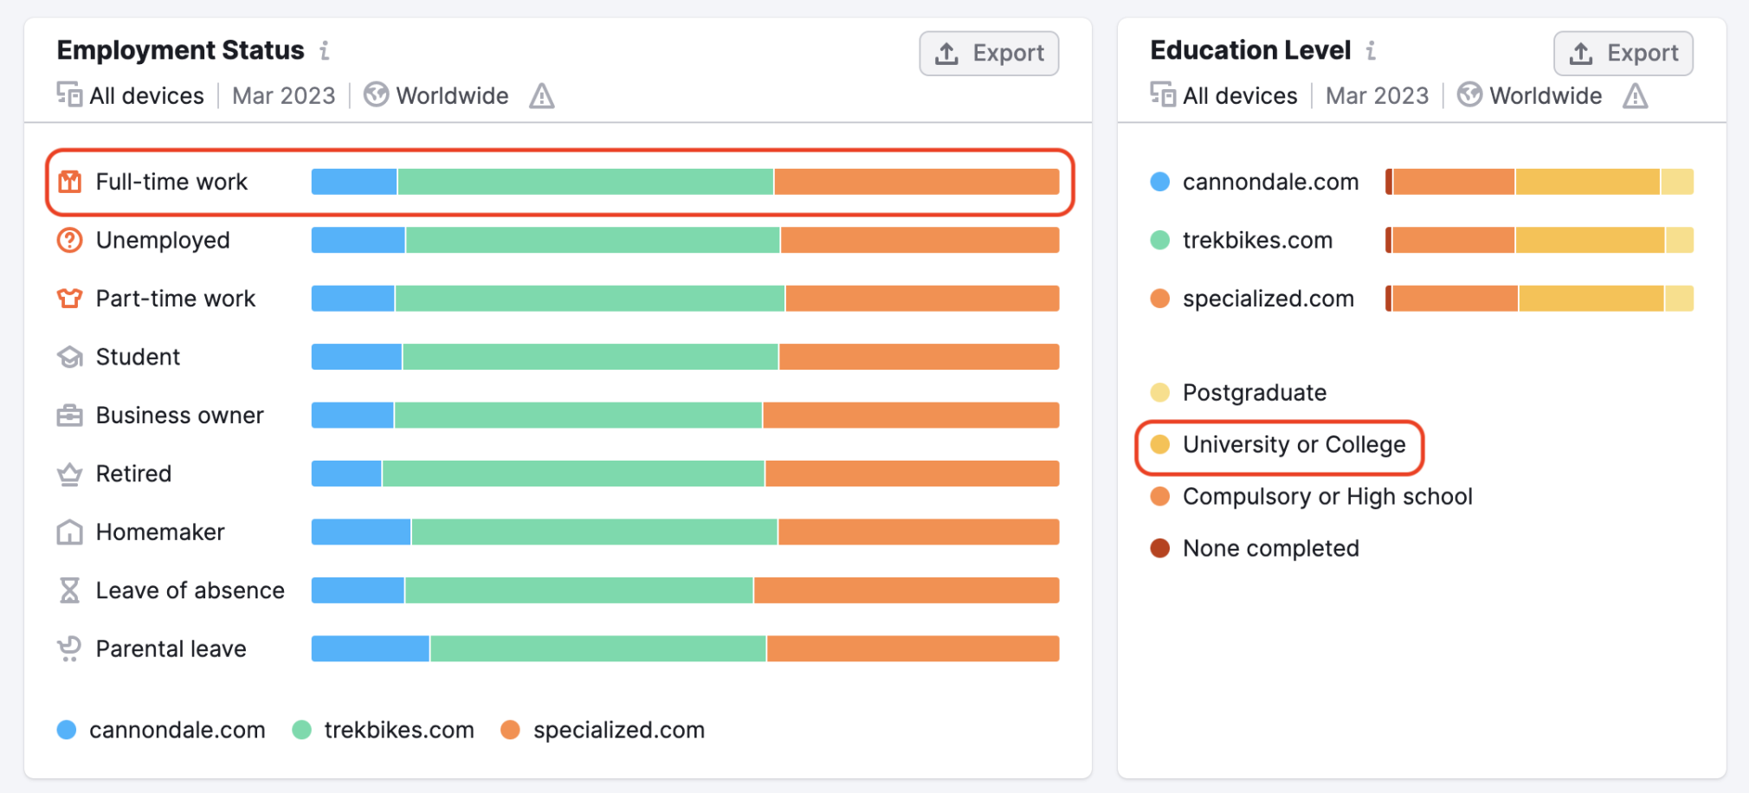The image size is (1749, 793).
Task: Click the Leave of absence hourglass icon
Action: coord(69,590)
